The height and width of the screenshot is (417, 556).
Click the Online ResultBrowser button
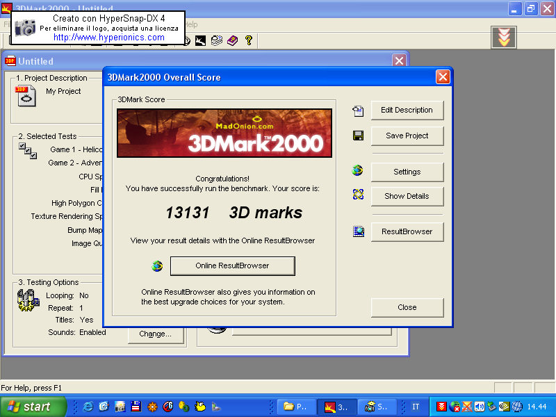click(x=233, y=266)
